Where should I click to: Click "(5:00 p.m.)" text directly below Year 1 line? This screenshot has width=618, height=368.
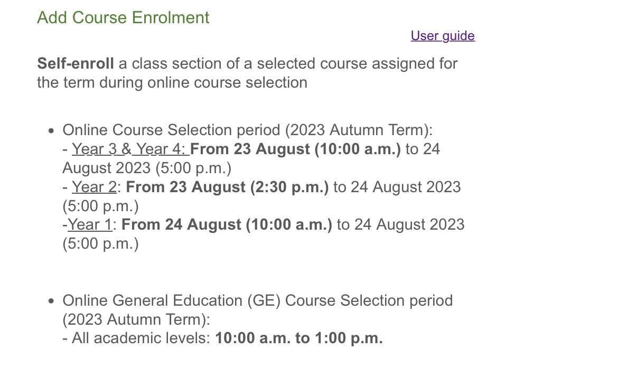click(x=100, y=244)
